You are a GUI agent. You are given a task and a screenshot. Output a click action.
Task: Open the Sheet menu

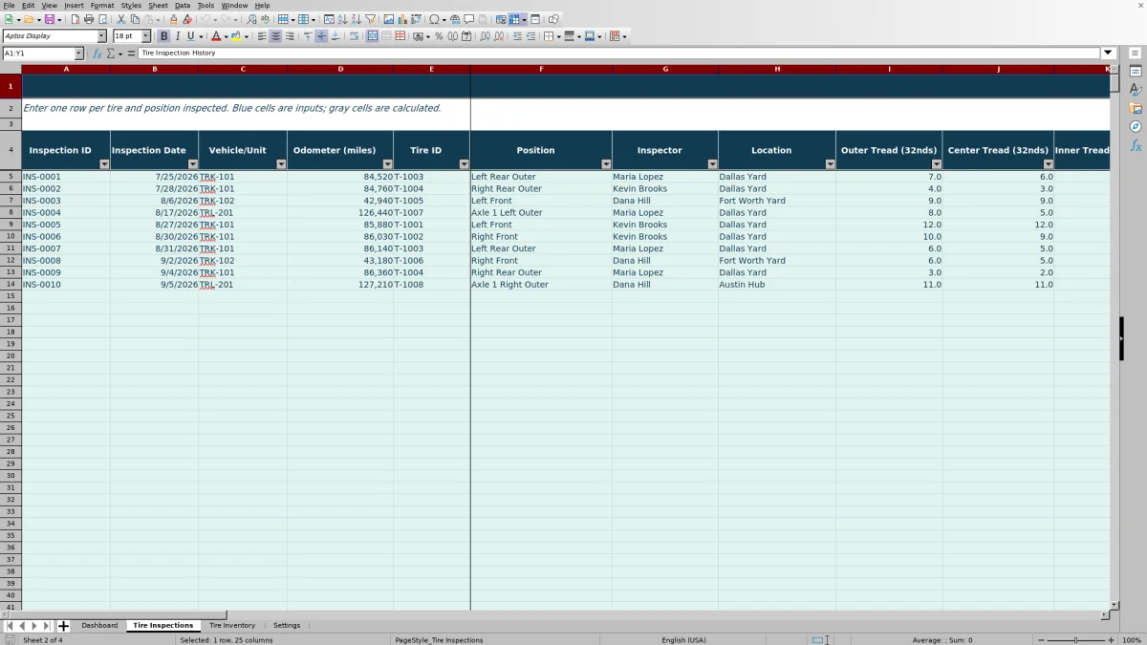point(158,5)
